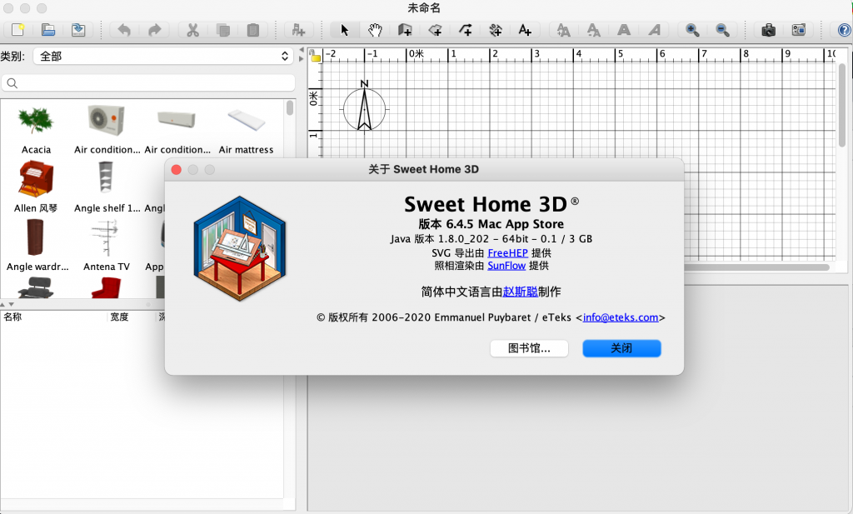Viewport: 853px width, 514px height.
Task: Select the Create walls tool
Action: point(405,30)
